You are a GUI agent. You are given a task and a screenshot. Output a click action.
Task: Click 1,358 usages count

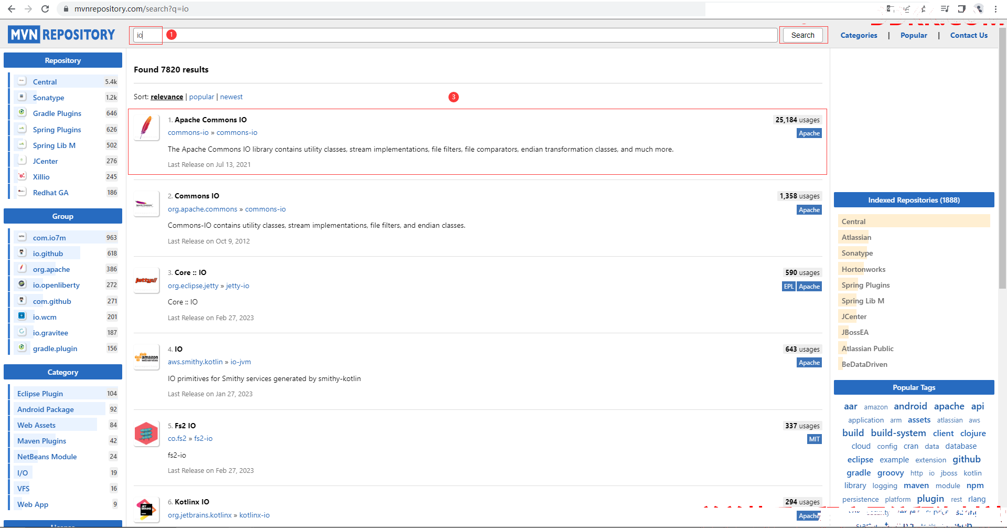click(799, 196)
